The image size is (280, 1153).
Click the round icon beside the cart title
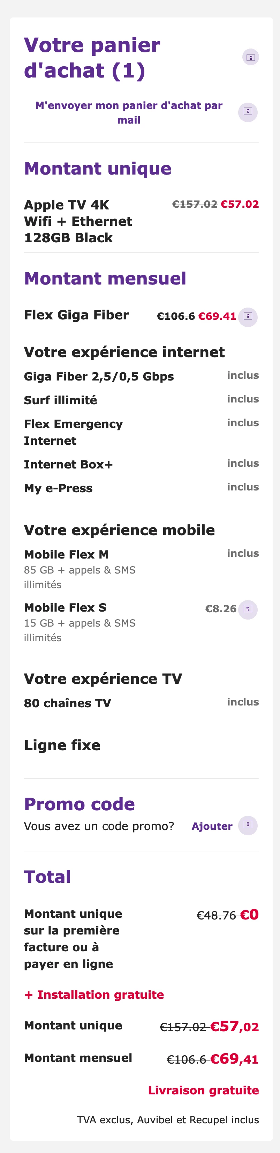click(250, 57)
